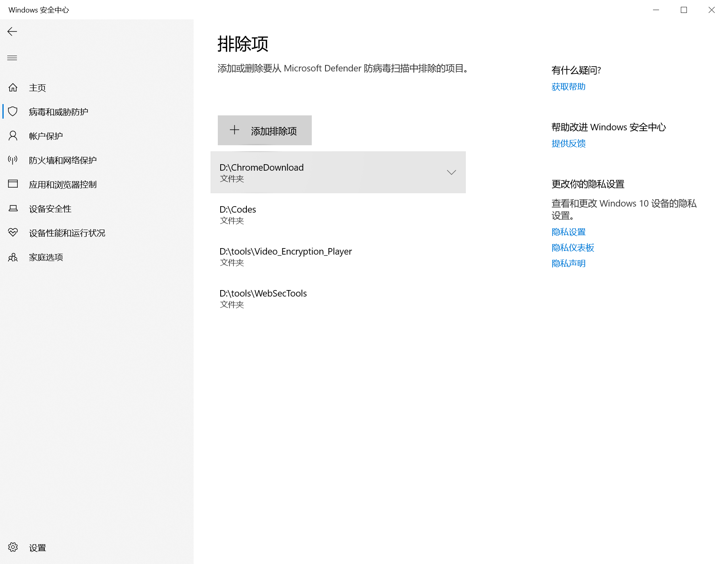Screen dimensions: 726x564
Task: Go to 防火墙和网络保护
Action: coord(97,160)
